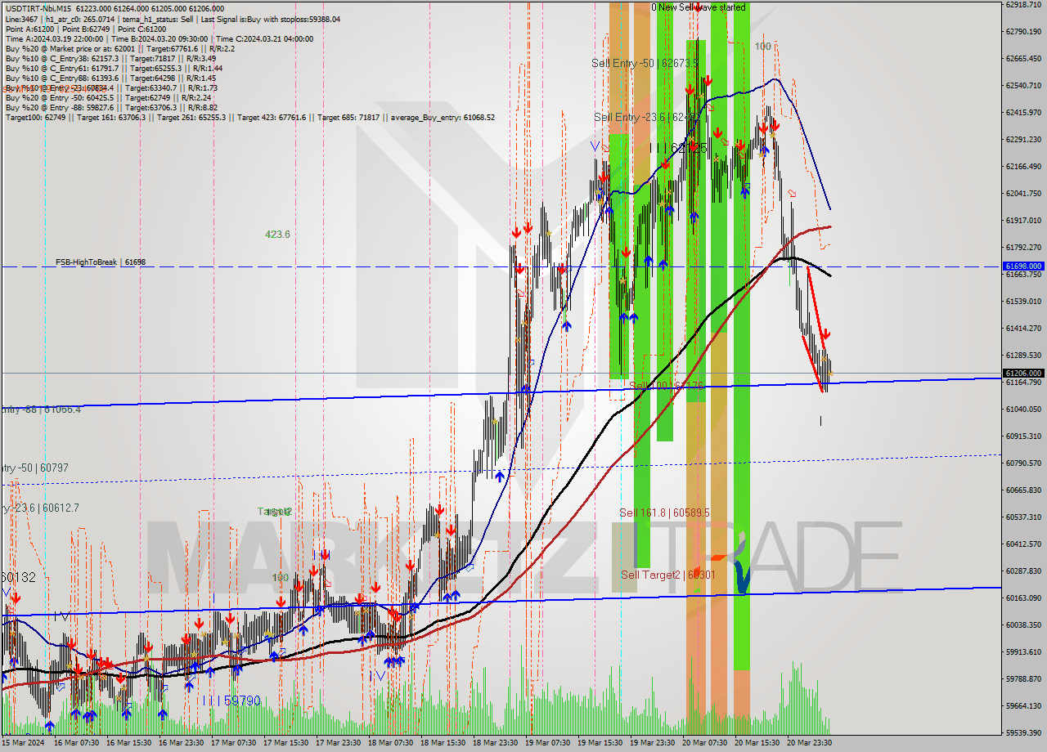
Task: Click price axis value 60790.570
Action: tap(1022, 463)
